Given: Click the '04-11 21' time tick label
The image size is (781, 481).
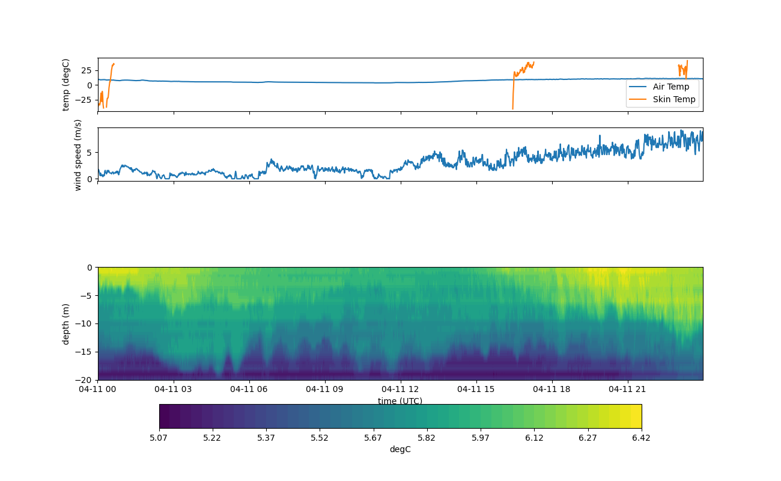Looking at the screenshot, I should 628,389.
